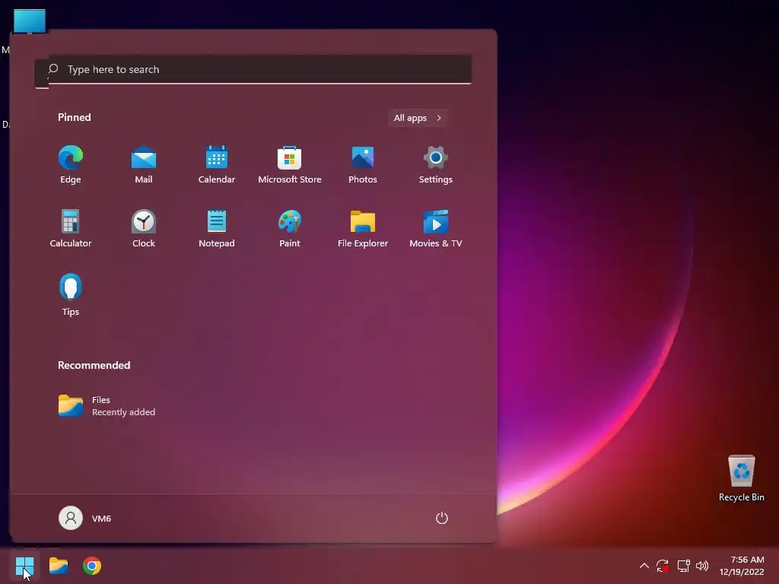Open the clock showing 7:56 AM
The image size is (779, 584).
[742, 566]
